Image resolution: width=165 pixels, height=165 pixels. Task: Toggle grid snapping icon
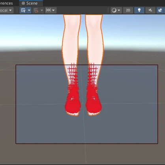click(36, 10)
